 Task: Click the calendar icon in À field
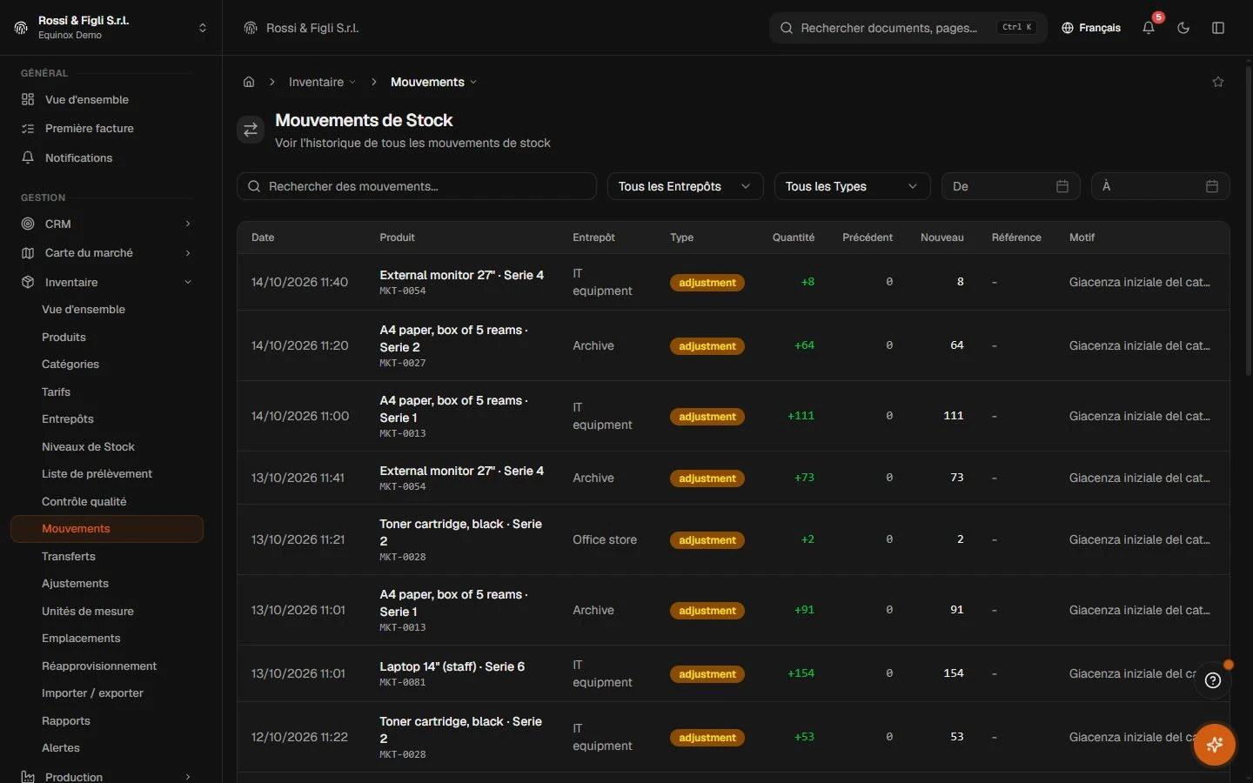(1212, 186)
